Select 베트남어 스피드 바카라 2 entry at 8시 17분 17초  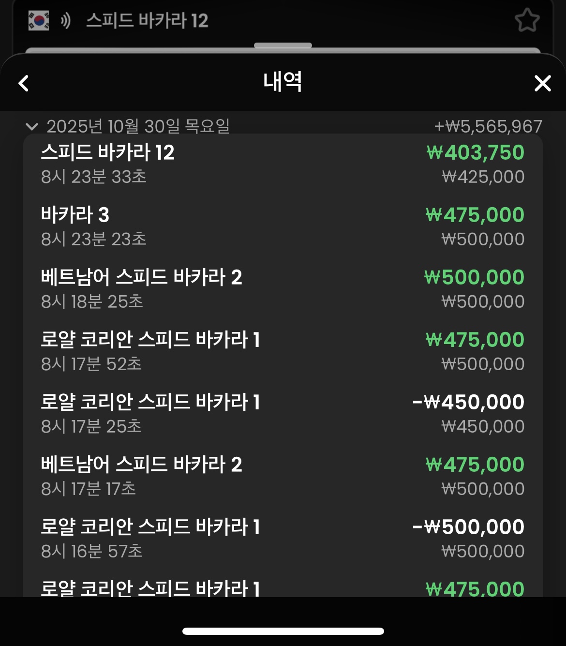coord(283,476)
